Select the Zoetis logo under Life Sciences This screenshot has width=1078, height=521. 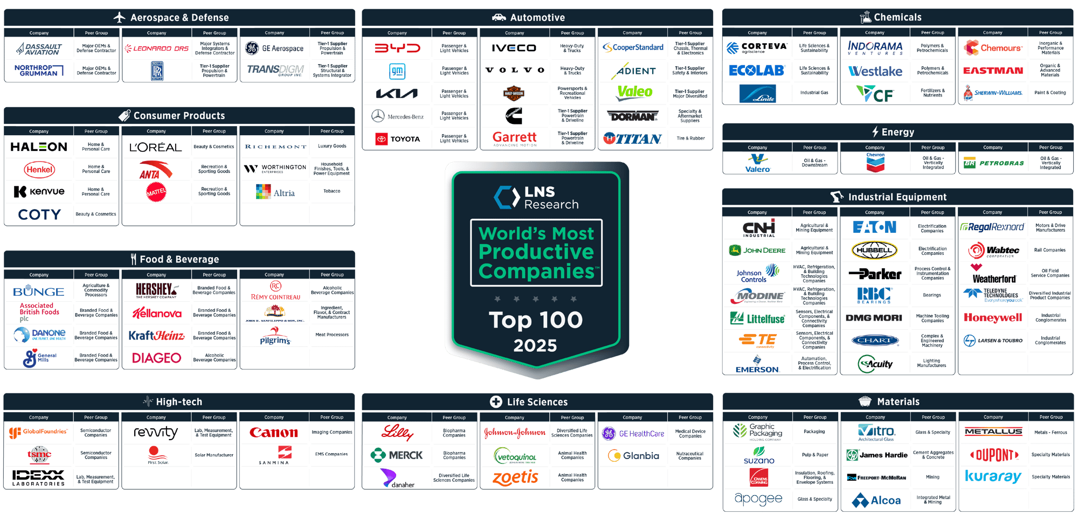tap(515, 477)
